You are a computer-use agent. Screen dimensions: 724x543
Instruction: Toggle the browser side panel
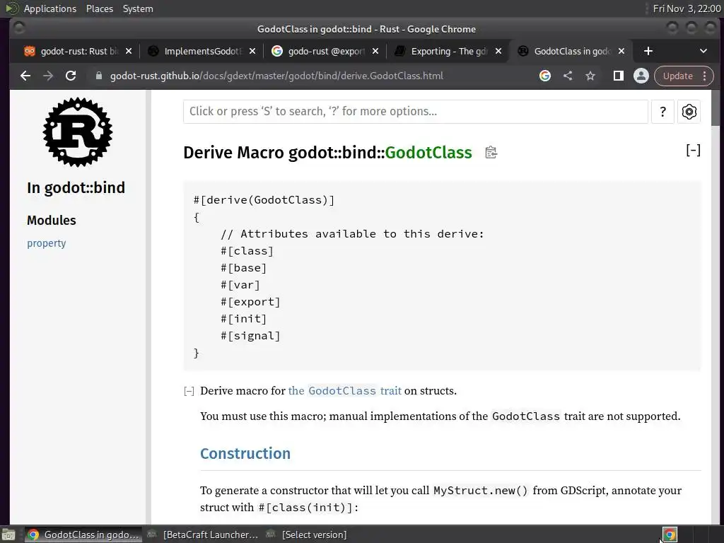coord(618,76)
